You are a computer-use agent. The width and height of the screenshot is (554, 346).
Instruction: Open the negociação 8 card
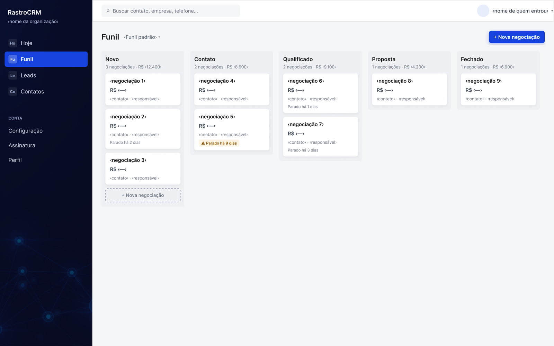[x=409, y=89]
